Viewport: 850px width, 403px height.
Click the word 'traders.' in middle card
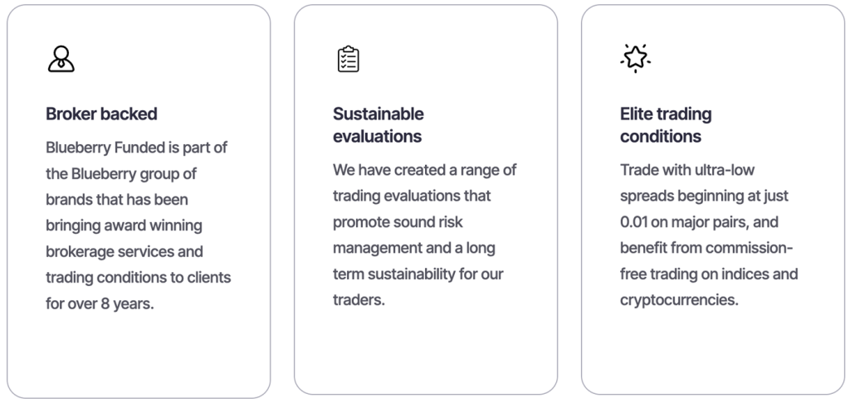pyautogui.click(x=359, y=299)
